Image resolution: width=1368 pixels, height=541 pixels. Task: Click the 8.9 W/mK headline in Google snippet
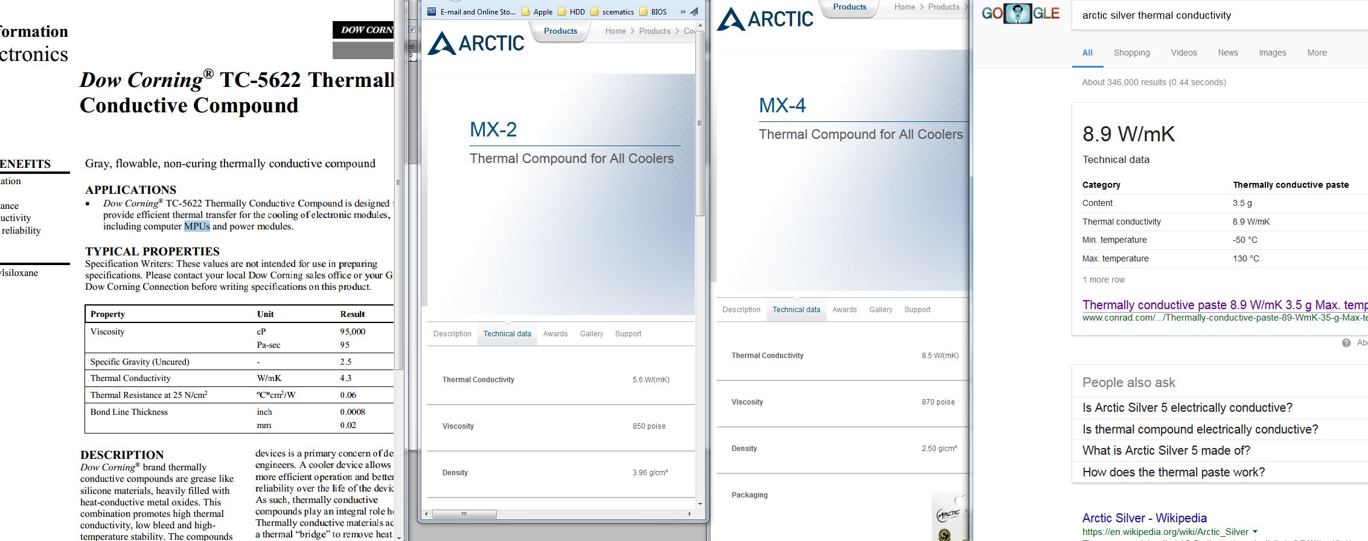pos(1128,134)
